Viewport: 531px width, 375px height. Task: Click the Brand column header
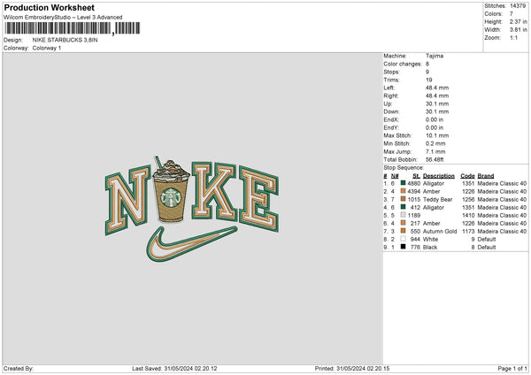(486, 176)
